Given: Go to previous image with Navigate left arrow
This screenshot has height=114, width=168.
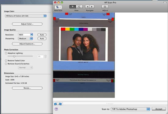Looking at the screenshot, I should [87, 7].
